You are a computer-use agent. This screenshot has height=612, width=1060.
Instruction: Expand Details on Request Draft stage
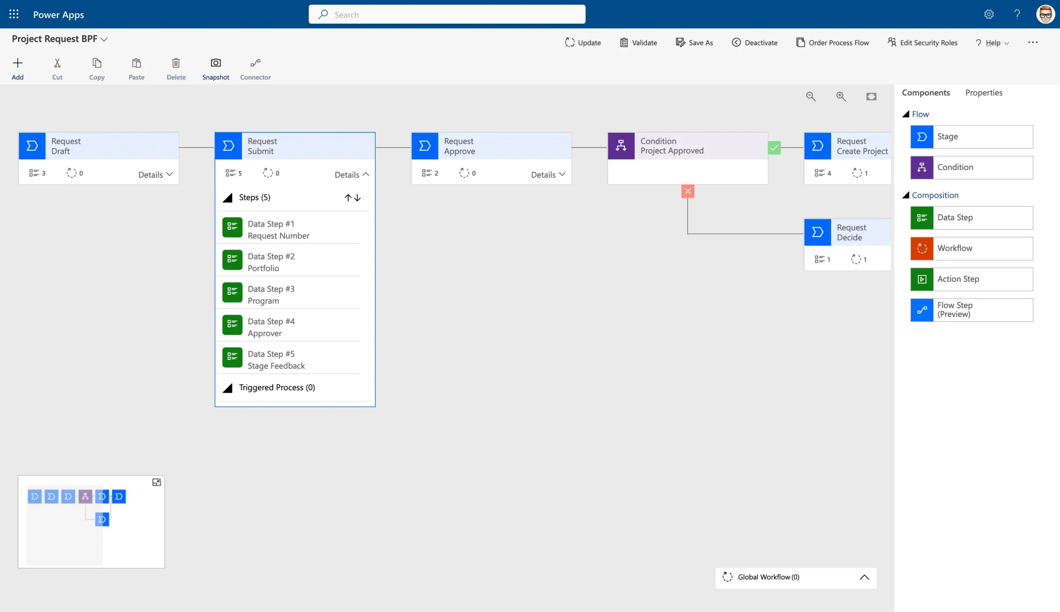coord(155,175)
